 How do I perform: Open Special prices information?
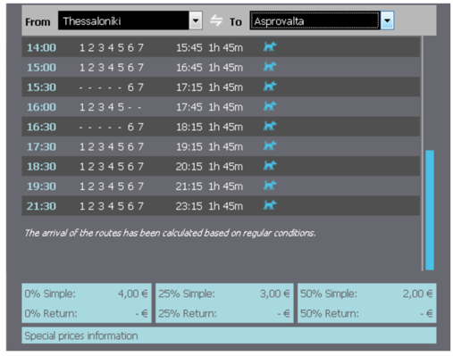tap(229, 335)
